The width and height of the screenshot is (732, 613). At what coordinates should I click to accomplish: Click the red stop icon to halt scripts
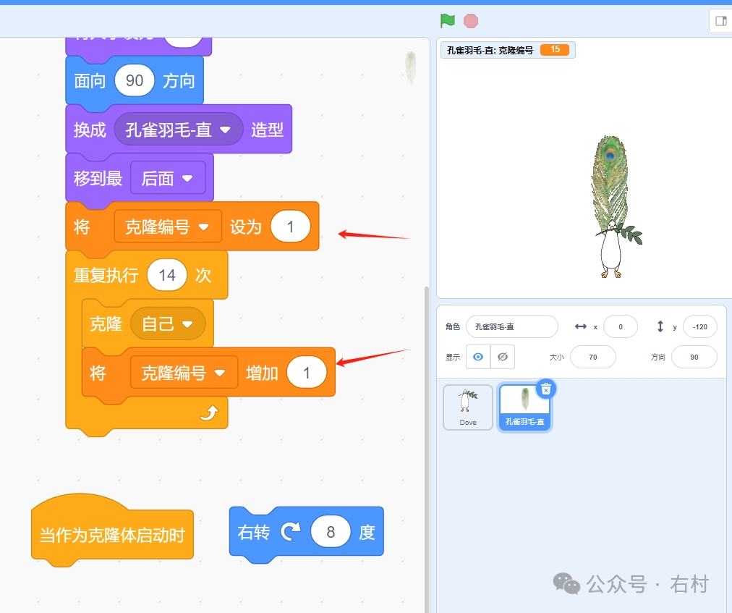(x=470, y=21)
